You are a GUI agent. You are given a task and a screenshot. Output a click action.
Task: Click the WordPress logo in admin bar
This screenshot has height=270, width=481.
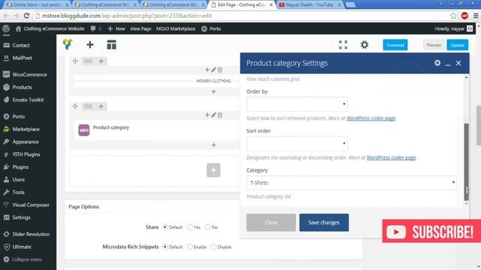[6, 28]
